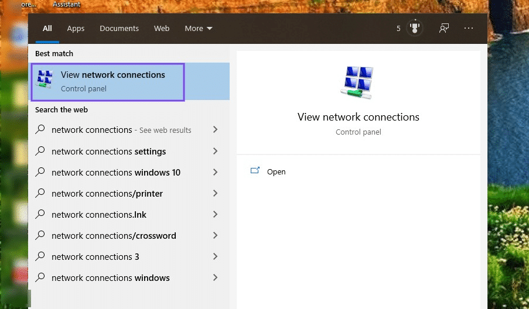
Task: Expand the More filter dropdown
Action: (x=199, y=28)
